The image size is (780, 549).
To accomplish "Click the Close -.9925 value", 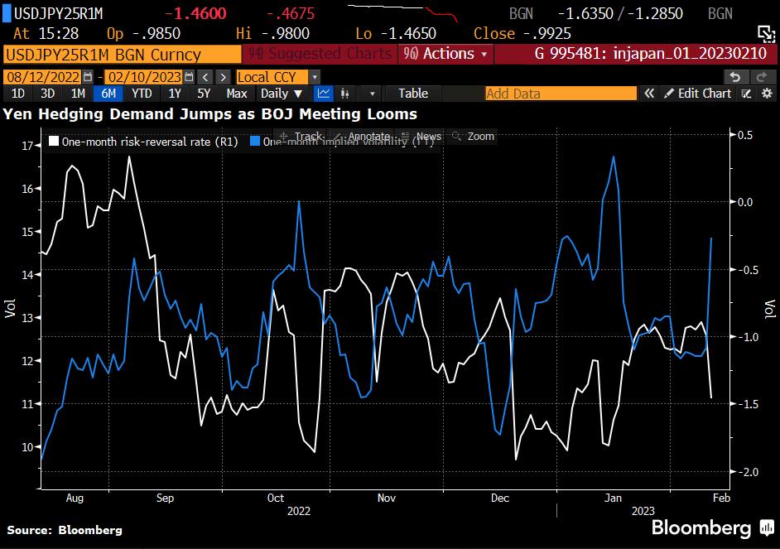I will (x=522, y=34).
